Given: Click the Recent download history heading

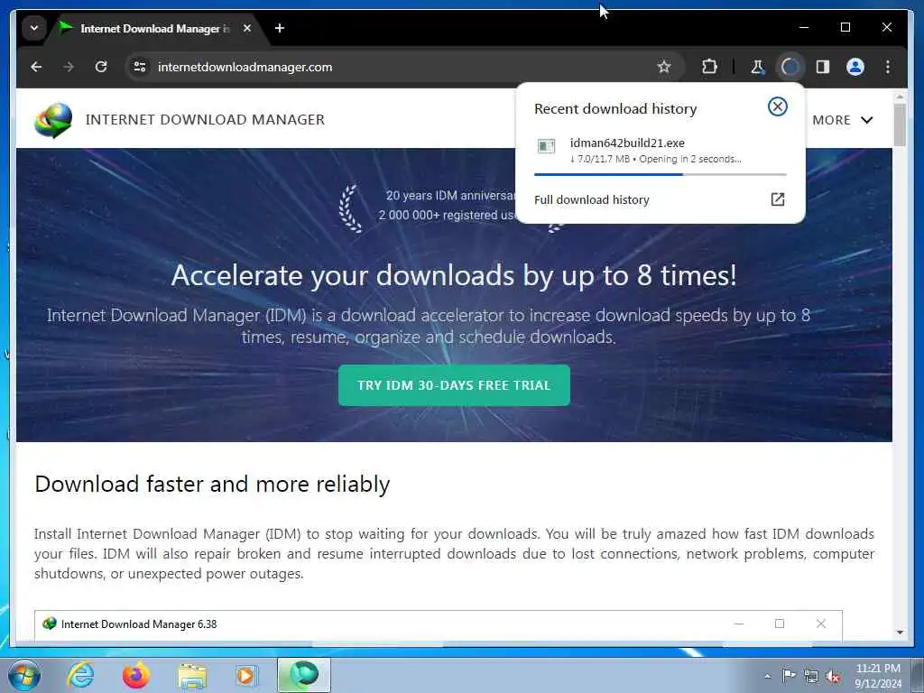Looking at the screenshot, I should (615, 109).
